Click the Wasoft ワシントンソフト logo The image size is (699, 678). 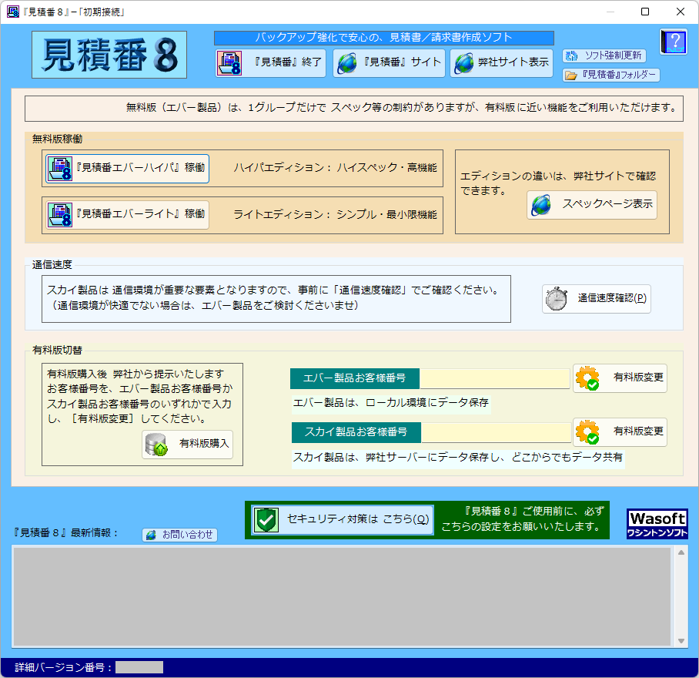point(657,524)
